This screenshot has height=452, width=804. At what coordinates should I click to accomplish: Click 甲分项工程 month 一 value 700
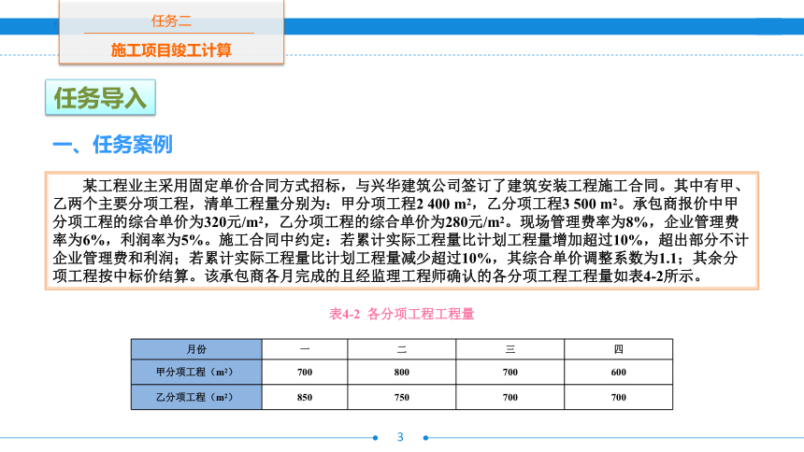pyautogui.click(x=305, y=372)
